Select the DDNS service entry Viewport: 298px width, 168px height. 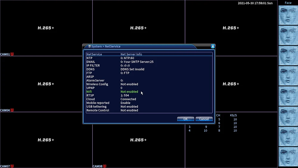coord(149,69)
